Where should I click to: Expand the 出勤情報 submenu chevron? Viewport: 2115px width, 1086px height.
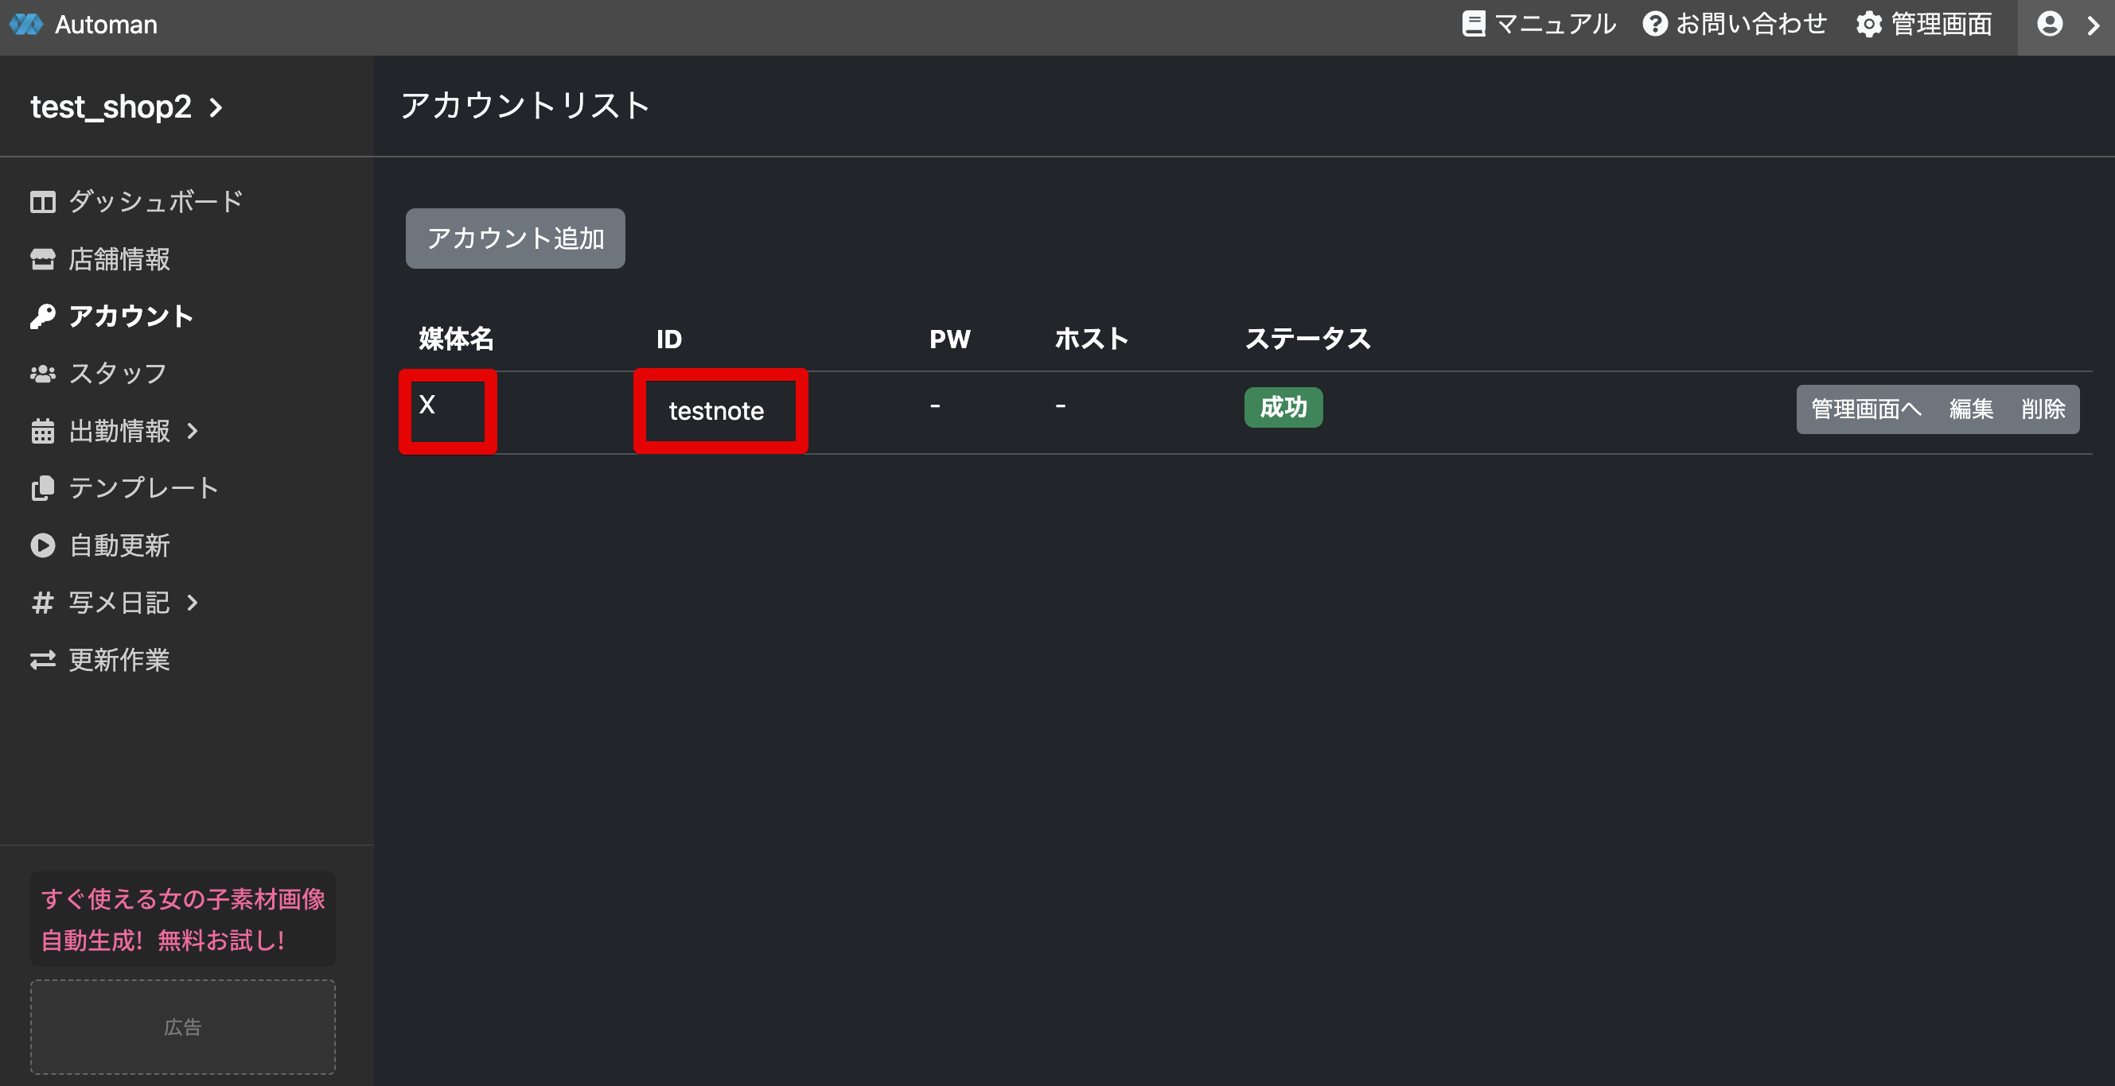pyautogui.click(x=192, y=431)
